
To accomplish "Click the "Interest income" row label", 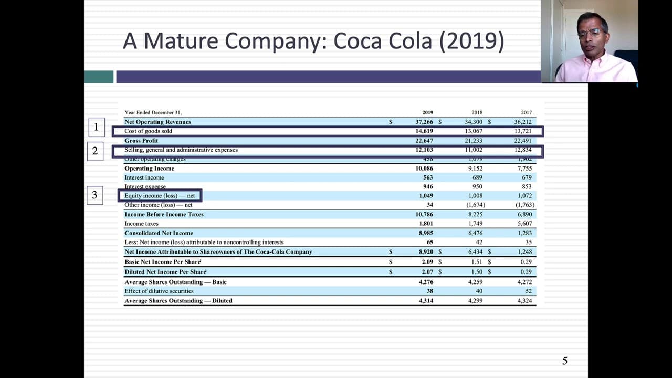I will pos(144,177).
